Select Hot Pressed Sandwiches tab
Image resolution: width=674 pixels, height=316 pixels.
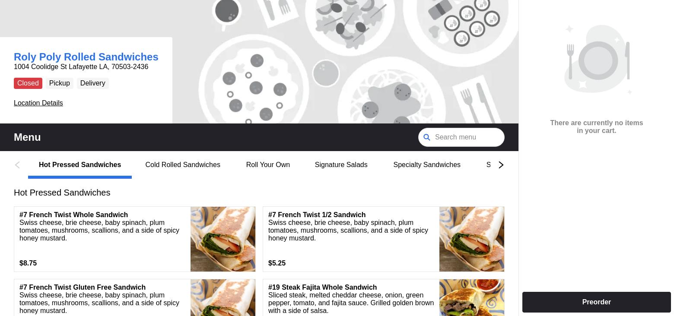point(80,165)
